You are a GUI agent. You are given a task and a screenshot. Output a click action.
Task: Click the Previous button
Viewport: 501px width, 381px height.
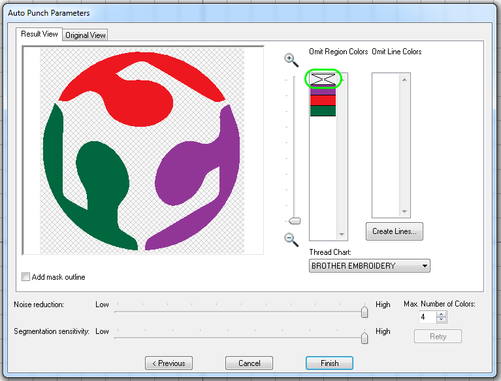pos(169,363)
